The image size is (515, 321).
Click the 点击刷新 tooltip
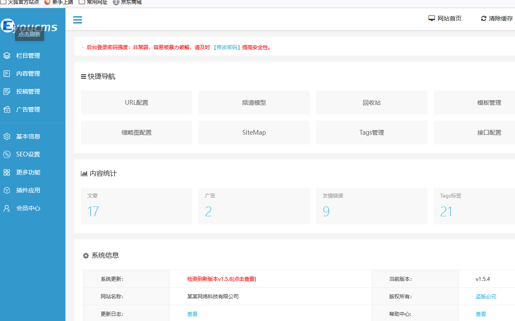(30, 35)
